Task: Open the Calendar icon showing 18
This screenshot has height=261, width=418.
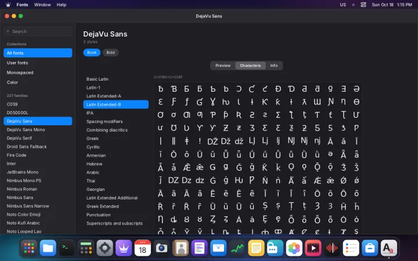Action: click(x=143, y=248)
